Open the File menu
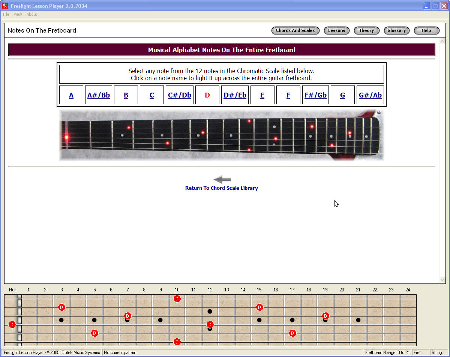 click(6, 14)
